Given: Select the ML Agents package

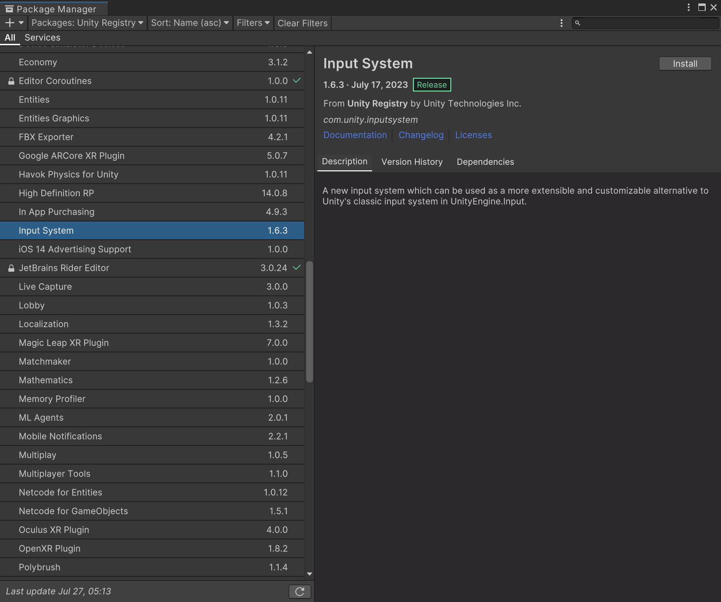Looking at the screenshot, I should point(152,418).
